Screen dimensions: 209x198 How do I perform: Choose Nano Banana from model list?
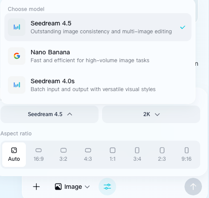click(x=98, y=56)
